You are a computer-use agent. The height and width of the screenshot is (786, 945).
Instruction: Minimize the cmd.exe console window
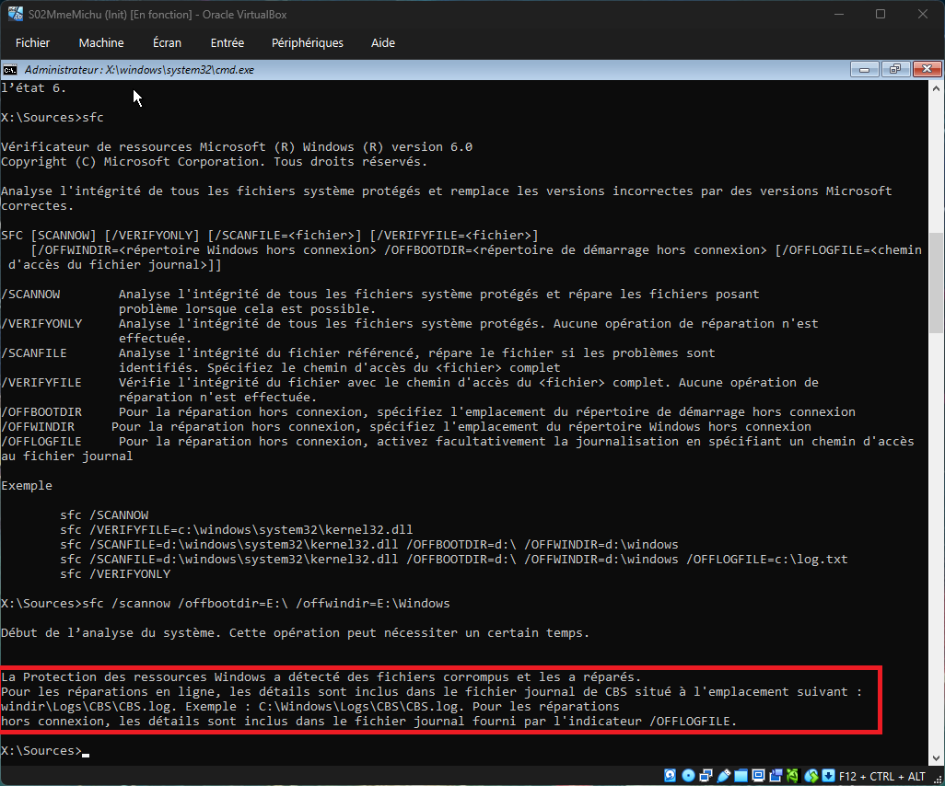(x=865, y=70)
